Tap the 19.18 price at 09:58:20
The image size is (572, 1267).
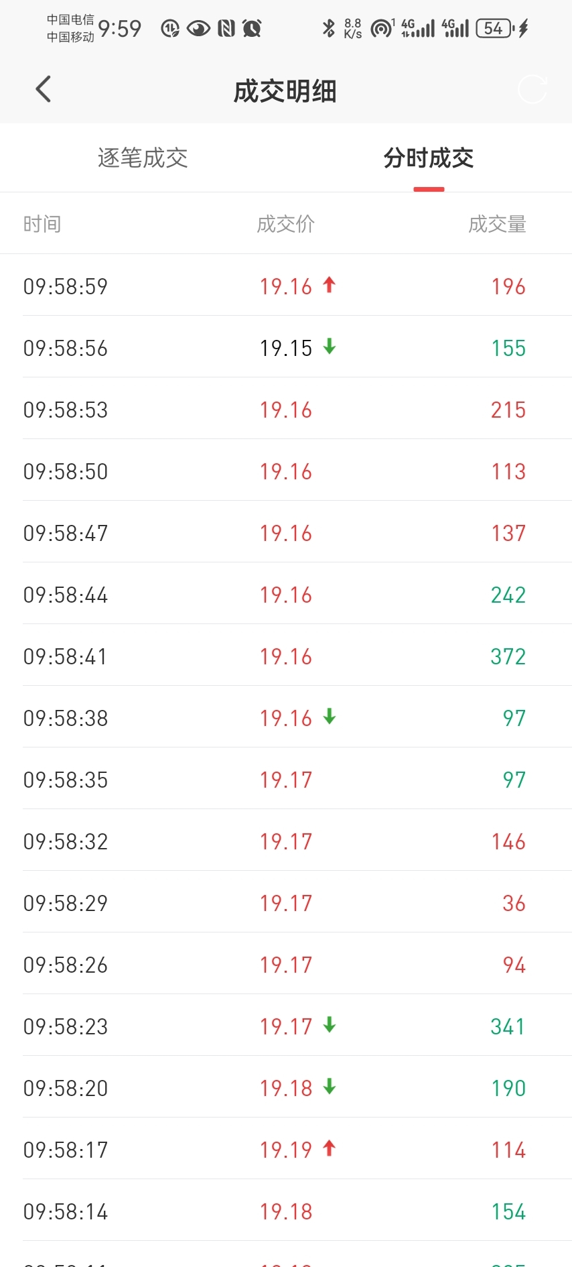286,1088
